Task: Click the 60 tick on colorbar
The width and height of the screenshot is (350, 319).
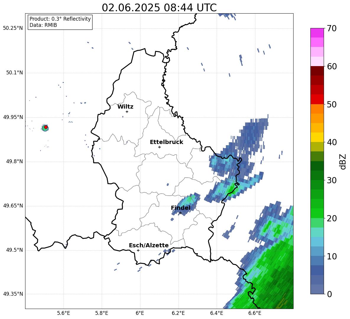Action: point(332,66)
